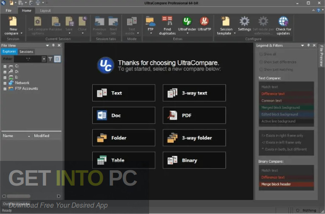Click the New compare icon
This screenshot has width=325, height=214.
click(x=13, y=21)
